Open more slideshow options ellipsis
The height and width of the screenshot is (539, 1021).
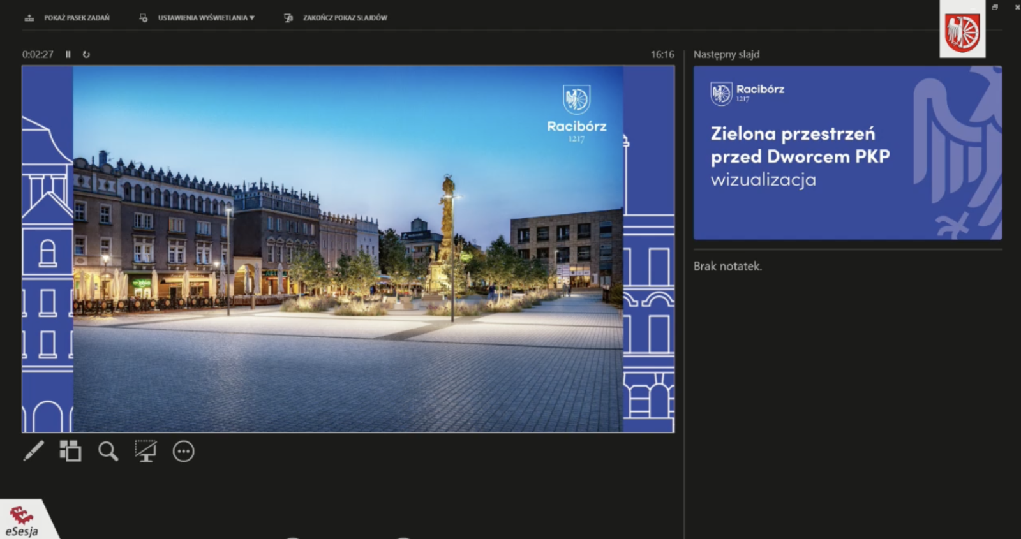pyautogui.click(x=183, y=451)
